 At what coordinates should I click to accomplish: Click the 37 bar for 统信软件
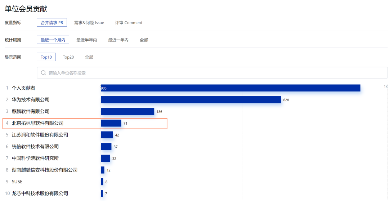106,146
